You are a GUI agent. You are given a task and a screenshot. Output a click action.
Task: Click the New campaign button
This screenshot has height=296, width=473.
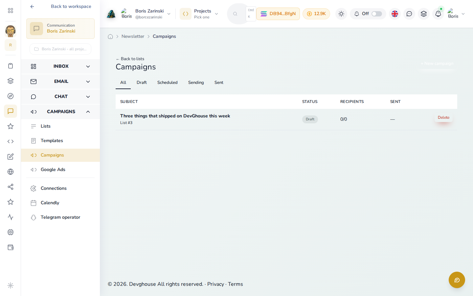coord(437,63)
